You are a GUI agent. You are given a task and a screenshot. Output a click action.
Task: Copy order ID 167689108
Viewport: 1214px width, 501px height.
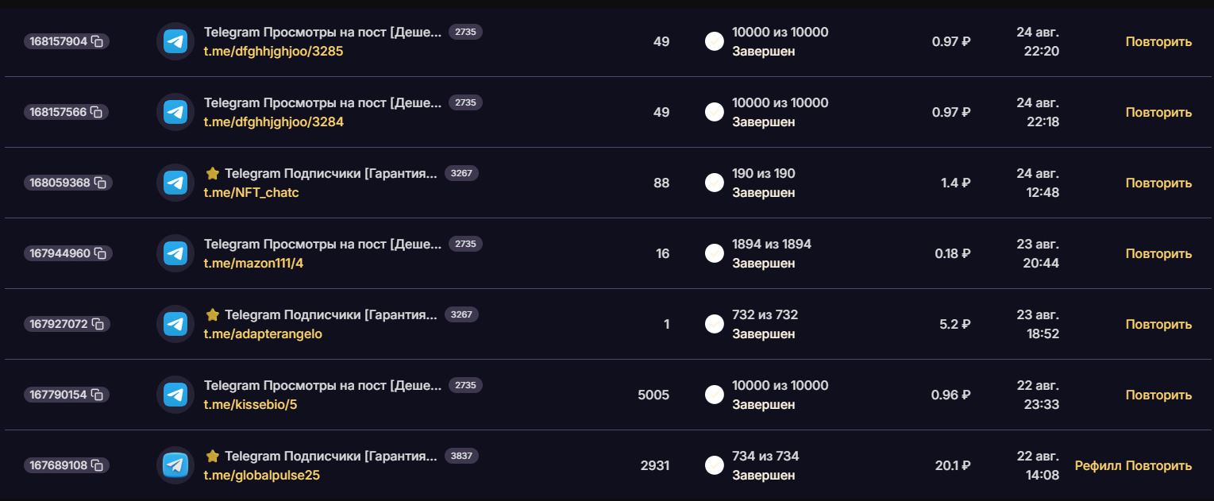coord(97,465)
